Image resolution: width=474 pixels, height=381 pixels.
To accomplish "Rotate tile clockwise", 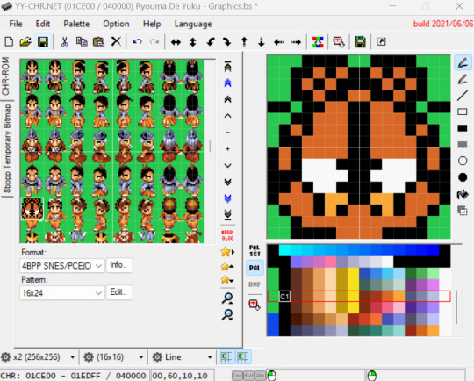I will (227, 42).
